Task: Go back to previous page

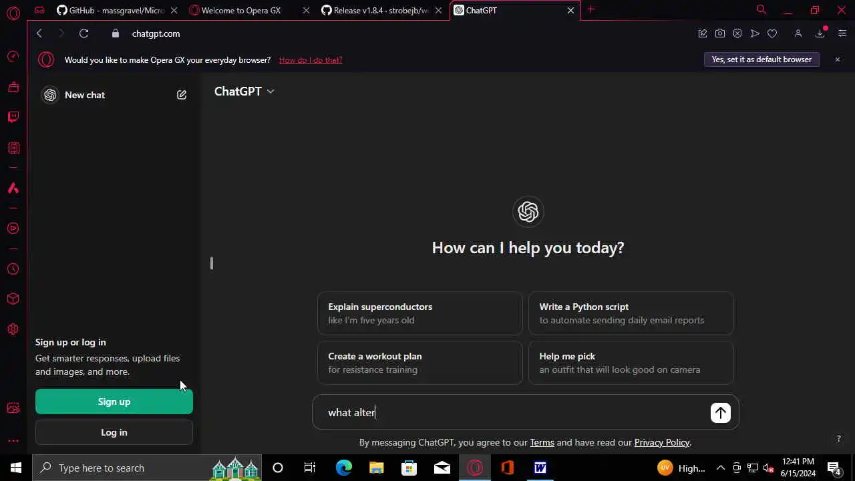Action: point(39,33)
